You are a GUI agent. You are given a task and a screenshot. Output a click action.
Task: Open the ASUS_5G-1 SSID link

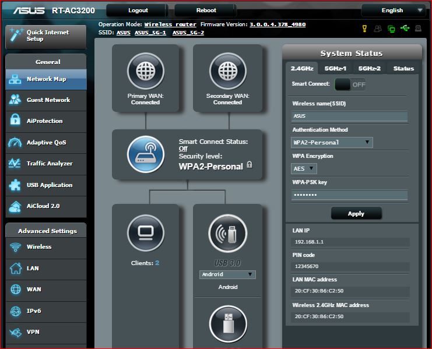point(150,33)
